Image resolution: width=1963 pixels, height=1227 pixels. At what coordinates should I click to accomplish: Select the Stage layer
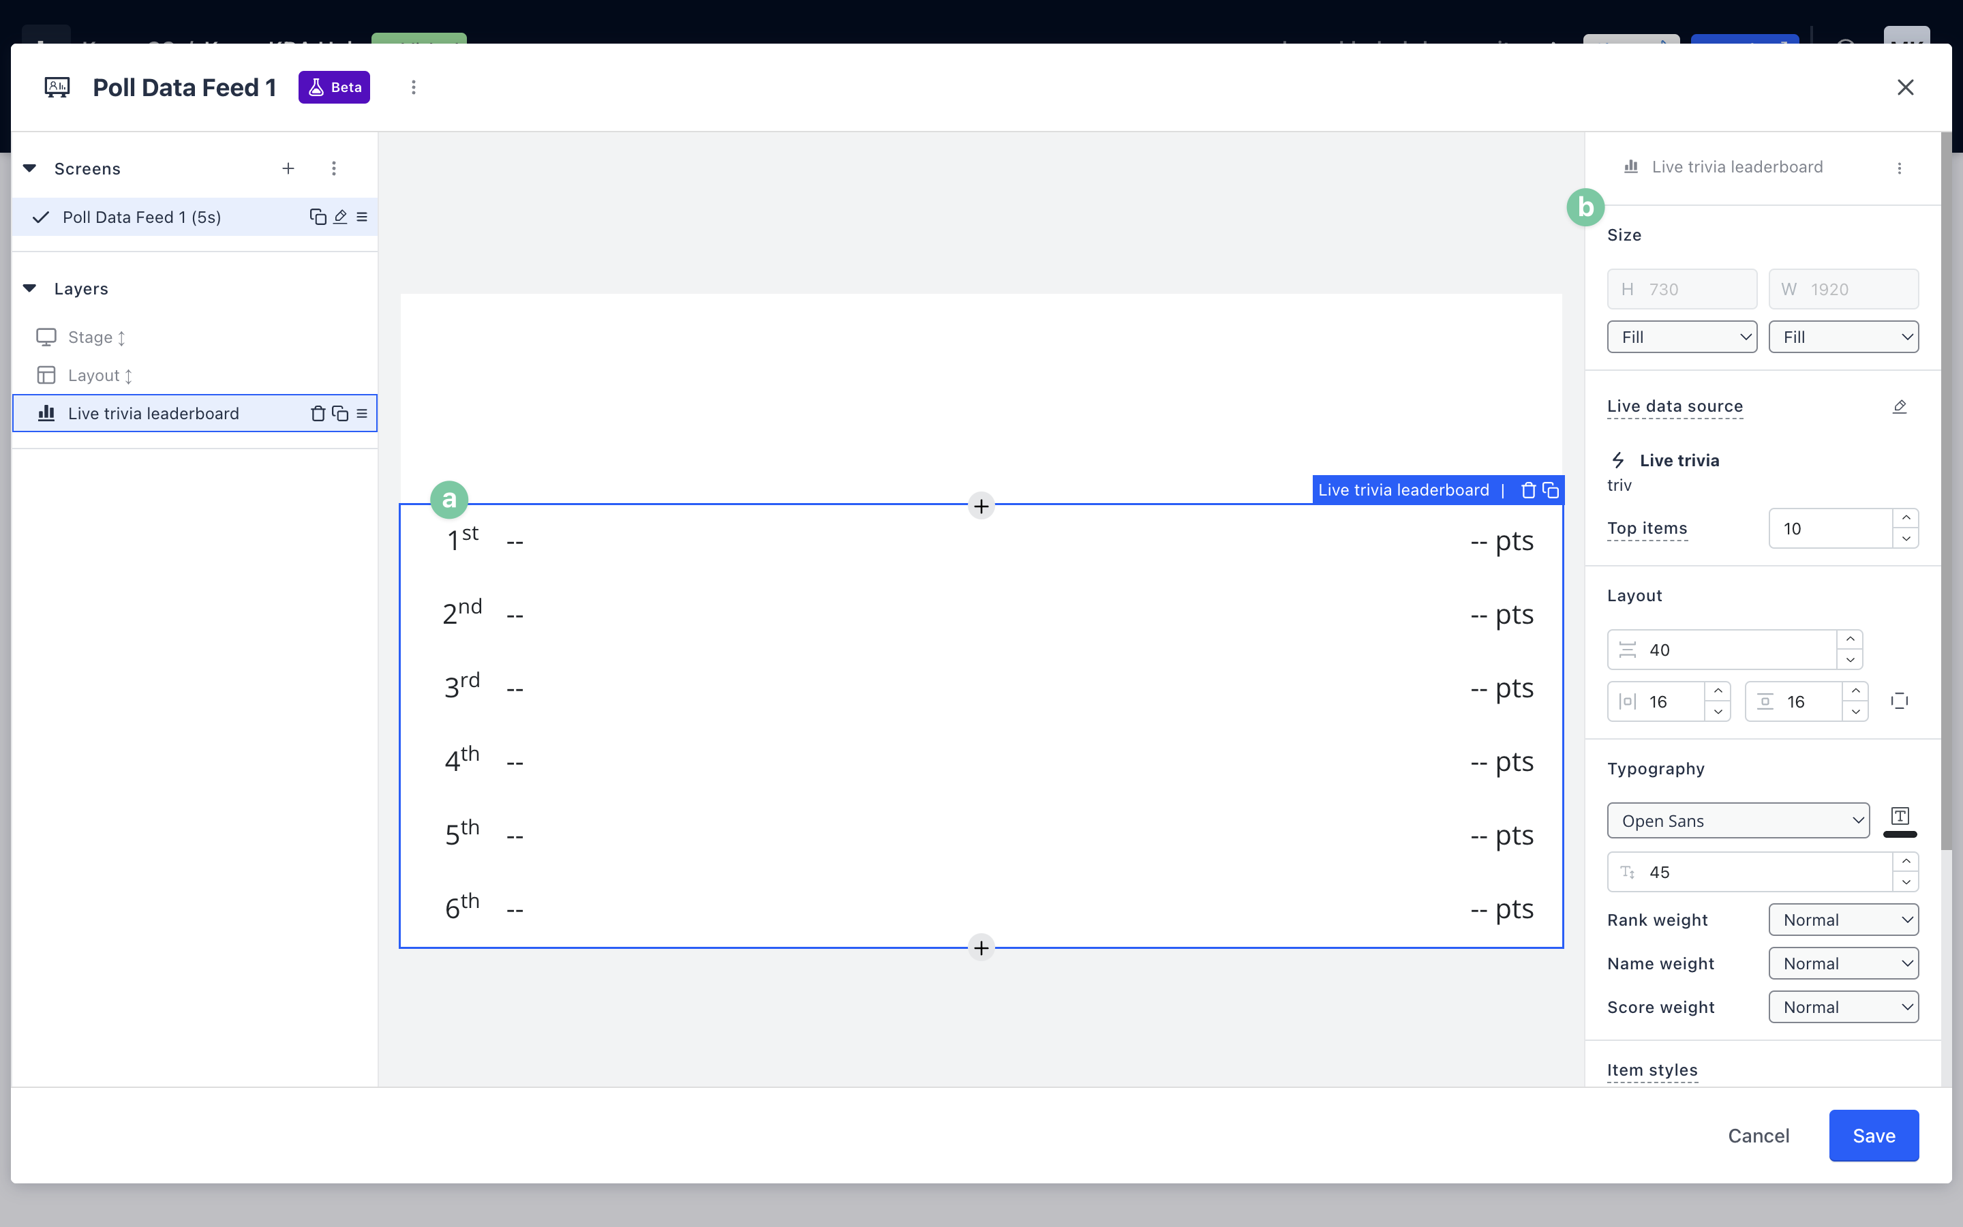[x=90, y=337]
